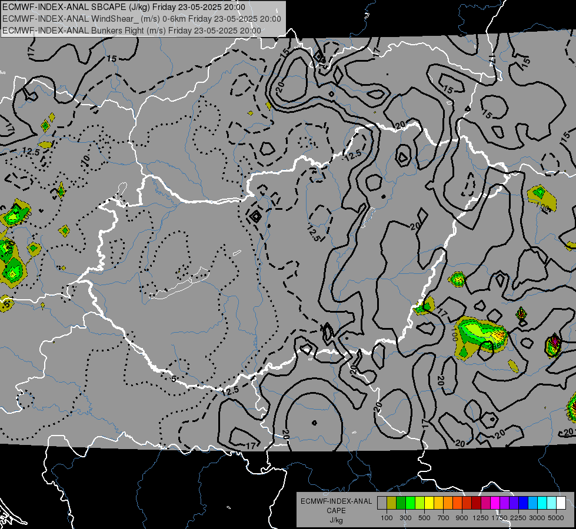Click the Bunkers Right (m/s) title line

132,31
